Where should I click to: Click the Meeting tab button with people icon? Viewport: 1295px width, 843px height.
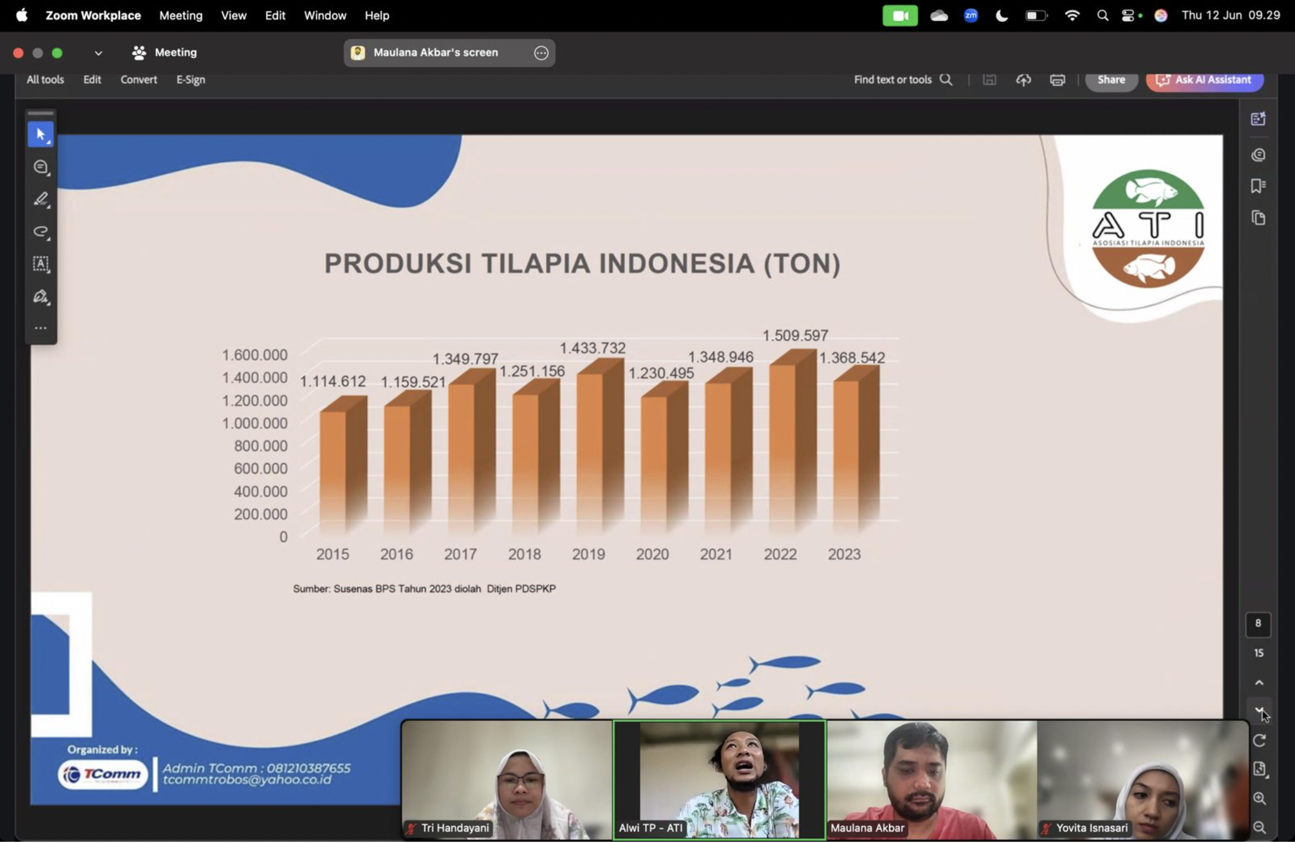pos(165,53)
